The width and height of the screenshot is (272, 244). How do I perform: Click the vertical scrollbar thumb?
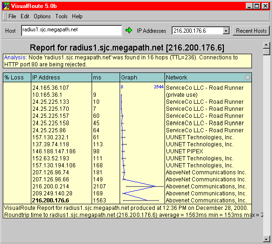(x=266, y=52)
